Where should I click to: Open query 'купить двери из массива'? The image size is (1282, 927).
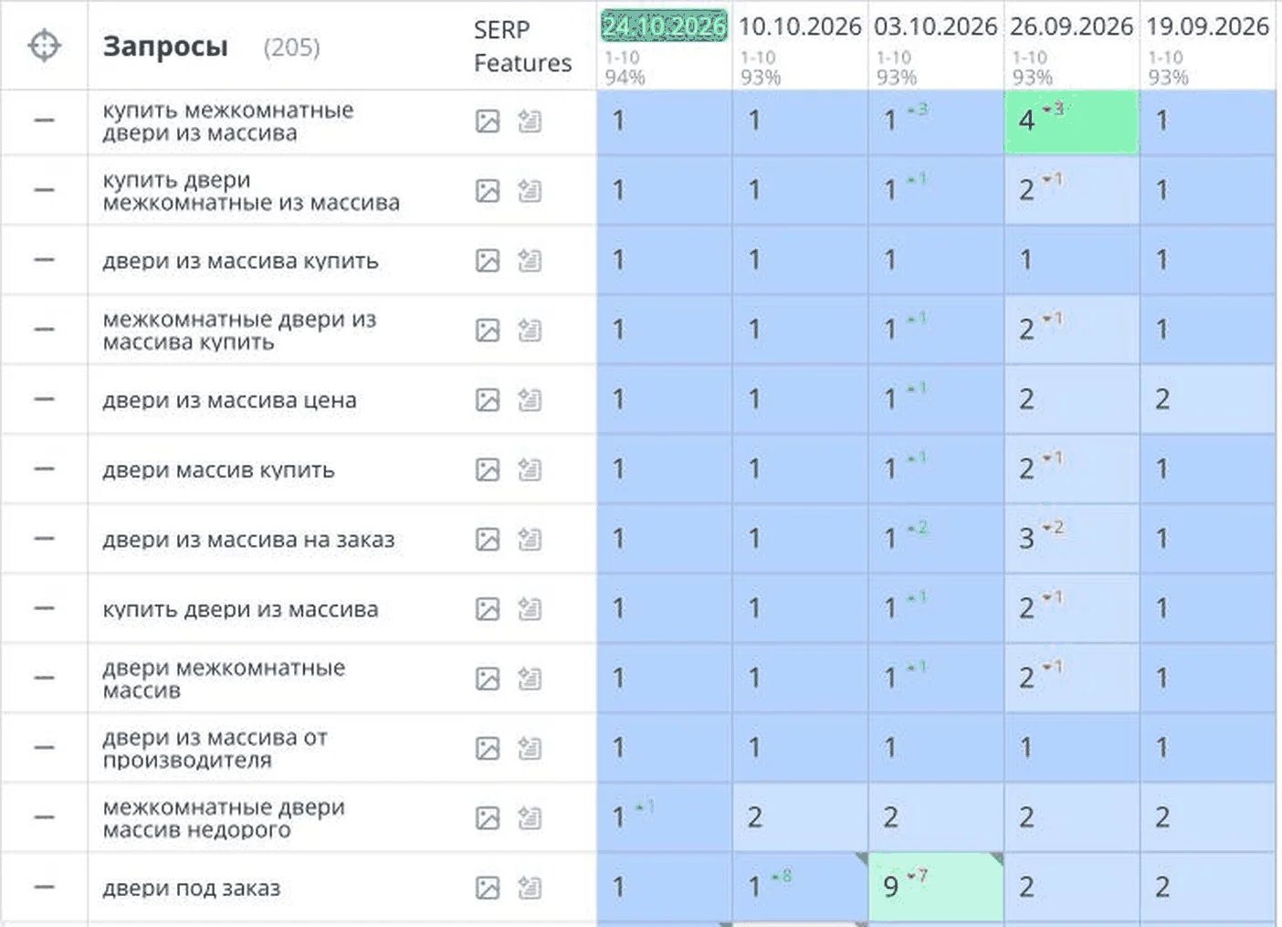click(x=240, y=609)
